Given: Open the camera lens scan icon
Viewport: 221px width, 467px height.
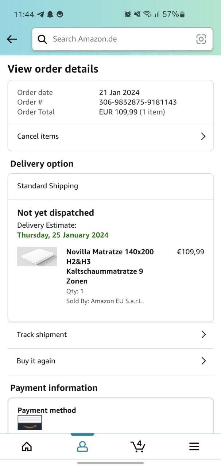Looking at the screenshot, I should (x=201, y=39).
